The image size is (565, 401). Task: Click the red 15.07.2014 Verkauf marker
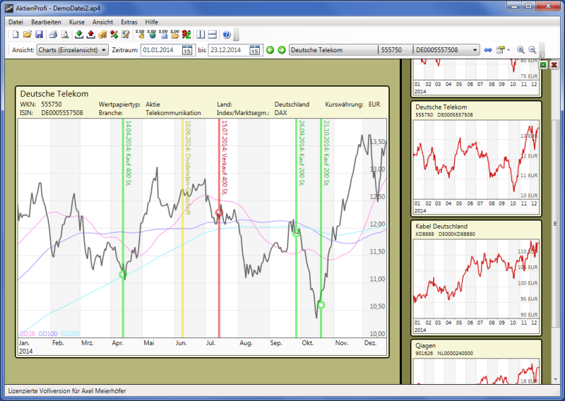coord(219,213)
